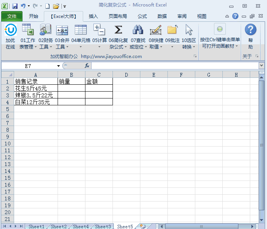Viewport: 267px width, 229px height.
Task: Click the large 帮助 question mark icon
Action: tap(251, 29)
